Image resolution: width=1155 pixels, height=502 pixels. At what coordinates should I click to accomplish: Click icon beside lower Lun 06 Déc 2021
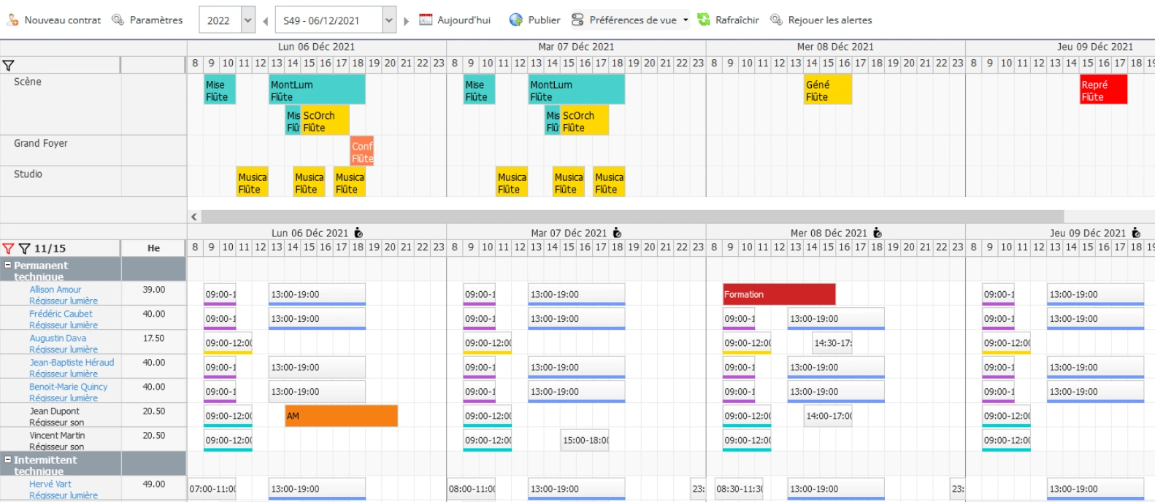[358, 233]
